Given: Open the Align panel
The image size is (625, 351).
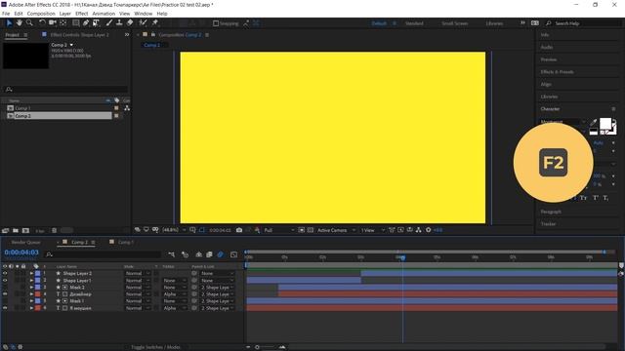Looking at the screenshot, I should tap(546, 85).
